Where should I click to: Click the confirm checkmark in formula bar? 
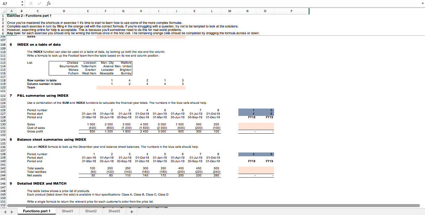coord(40,3)
